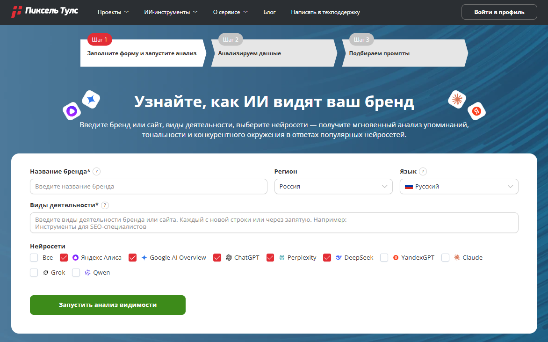Click the floating blue Gemini star tile

pyautogui.click(x=91, y=100)
